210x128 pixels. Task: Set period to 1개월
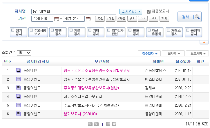(111, 19)
